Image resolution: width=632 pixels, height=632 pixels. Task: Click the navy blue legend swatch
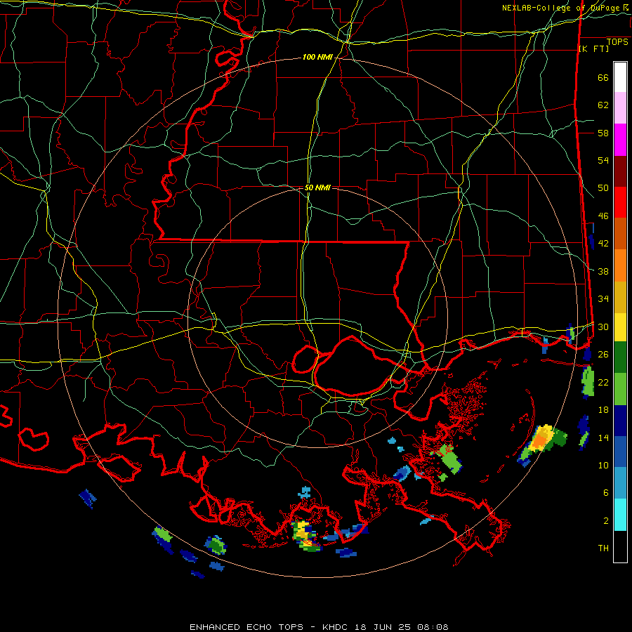click(x=620, y=421)
